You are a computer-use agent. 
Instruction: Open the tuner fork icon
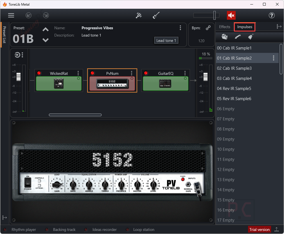click(x=139, y=15)
